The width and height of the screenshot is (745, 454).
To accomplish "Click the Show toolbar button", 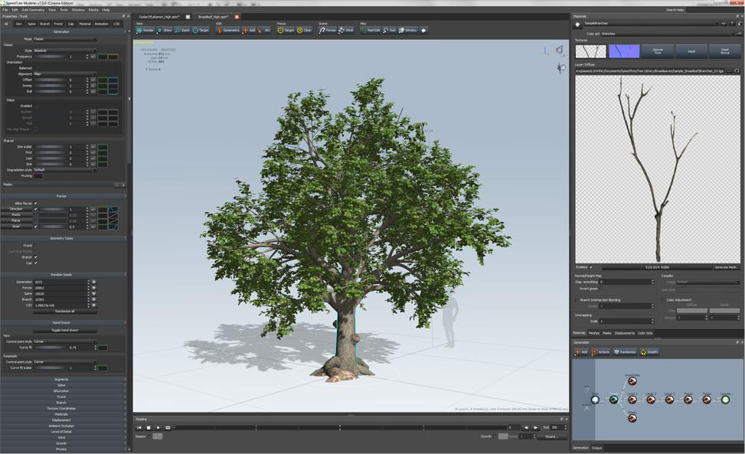I will (x=165, y=30).
